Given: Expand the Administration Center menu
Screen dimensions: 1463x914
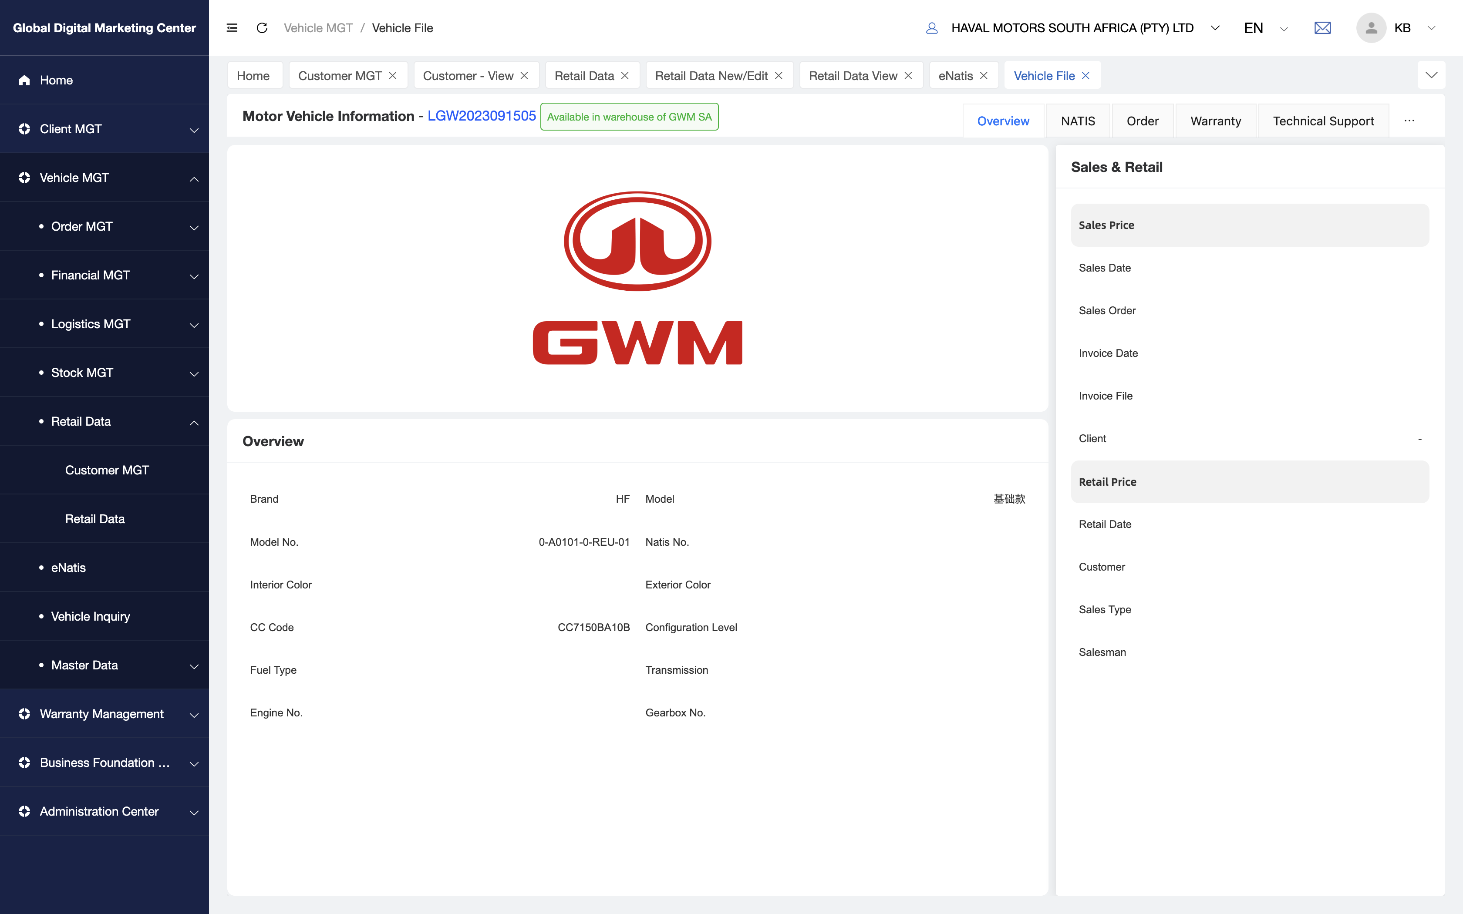Looking at the screenshot, I should (x=194, y=813).
